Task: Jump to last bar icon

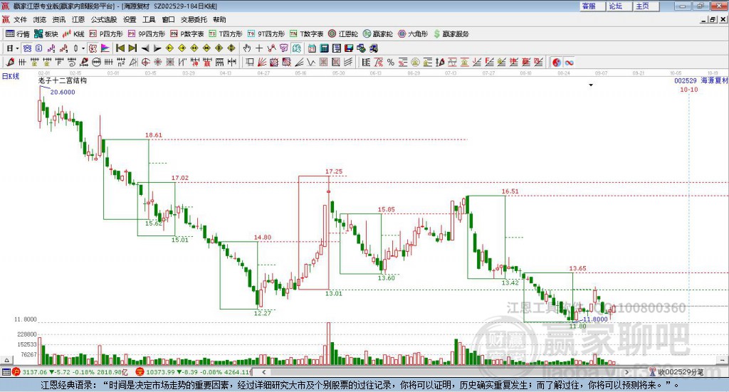Action: coord(132,48)
